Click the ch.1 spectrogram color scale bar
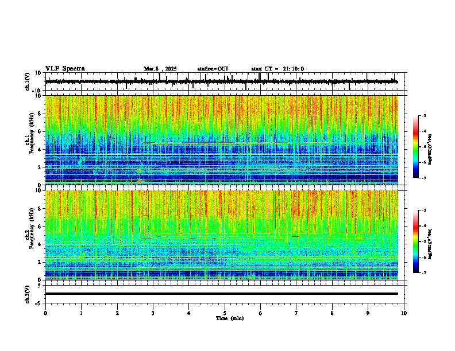This screenshot has width=455, height=351. click(416, 147)
